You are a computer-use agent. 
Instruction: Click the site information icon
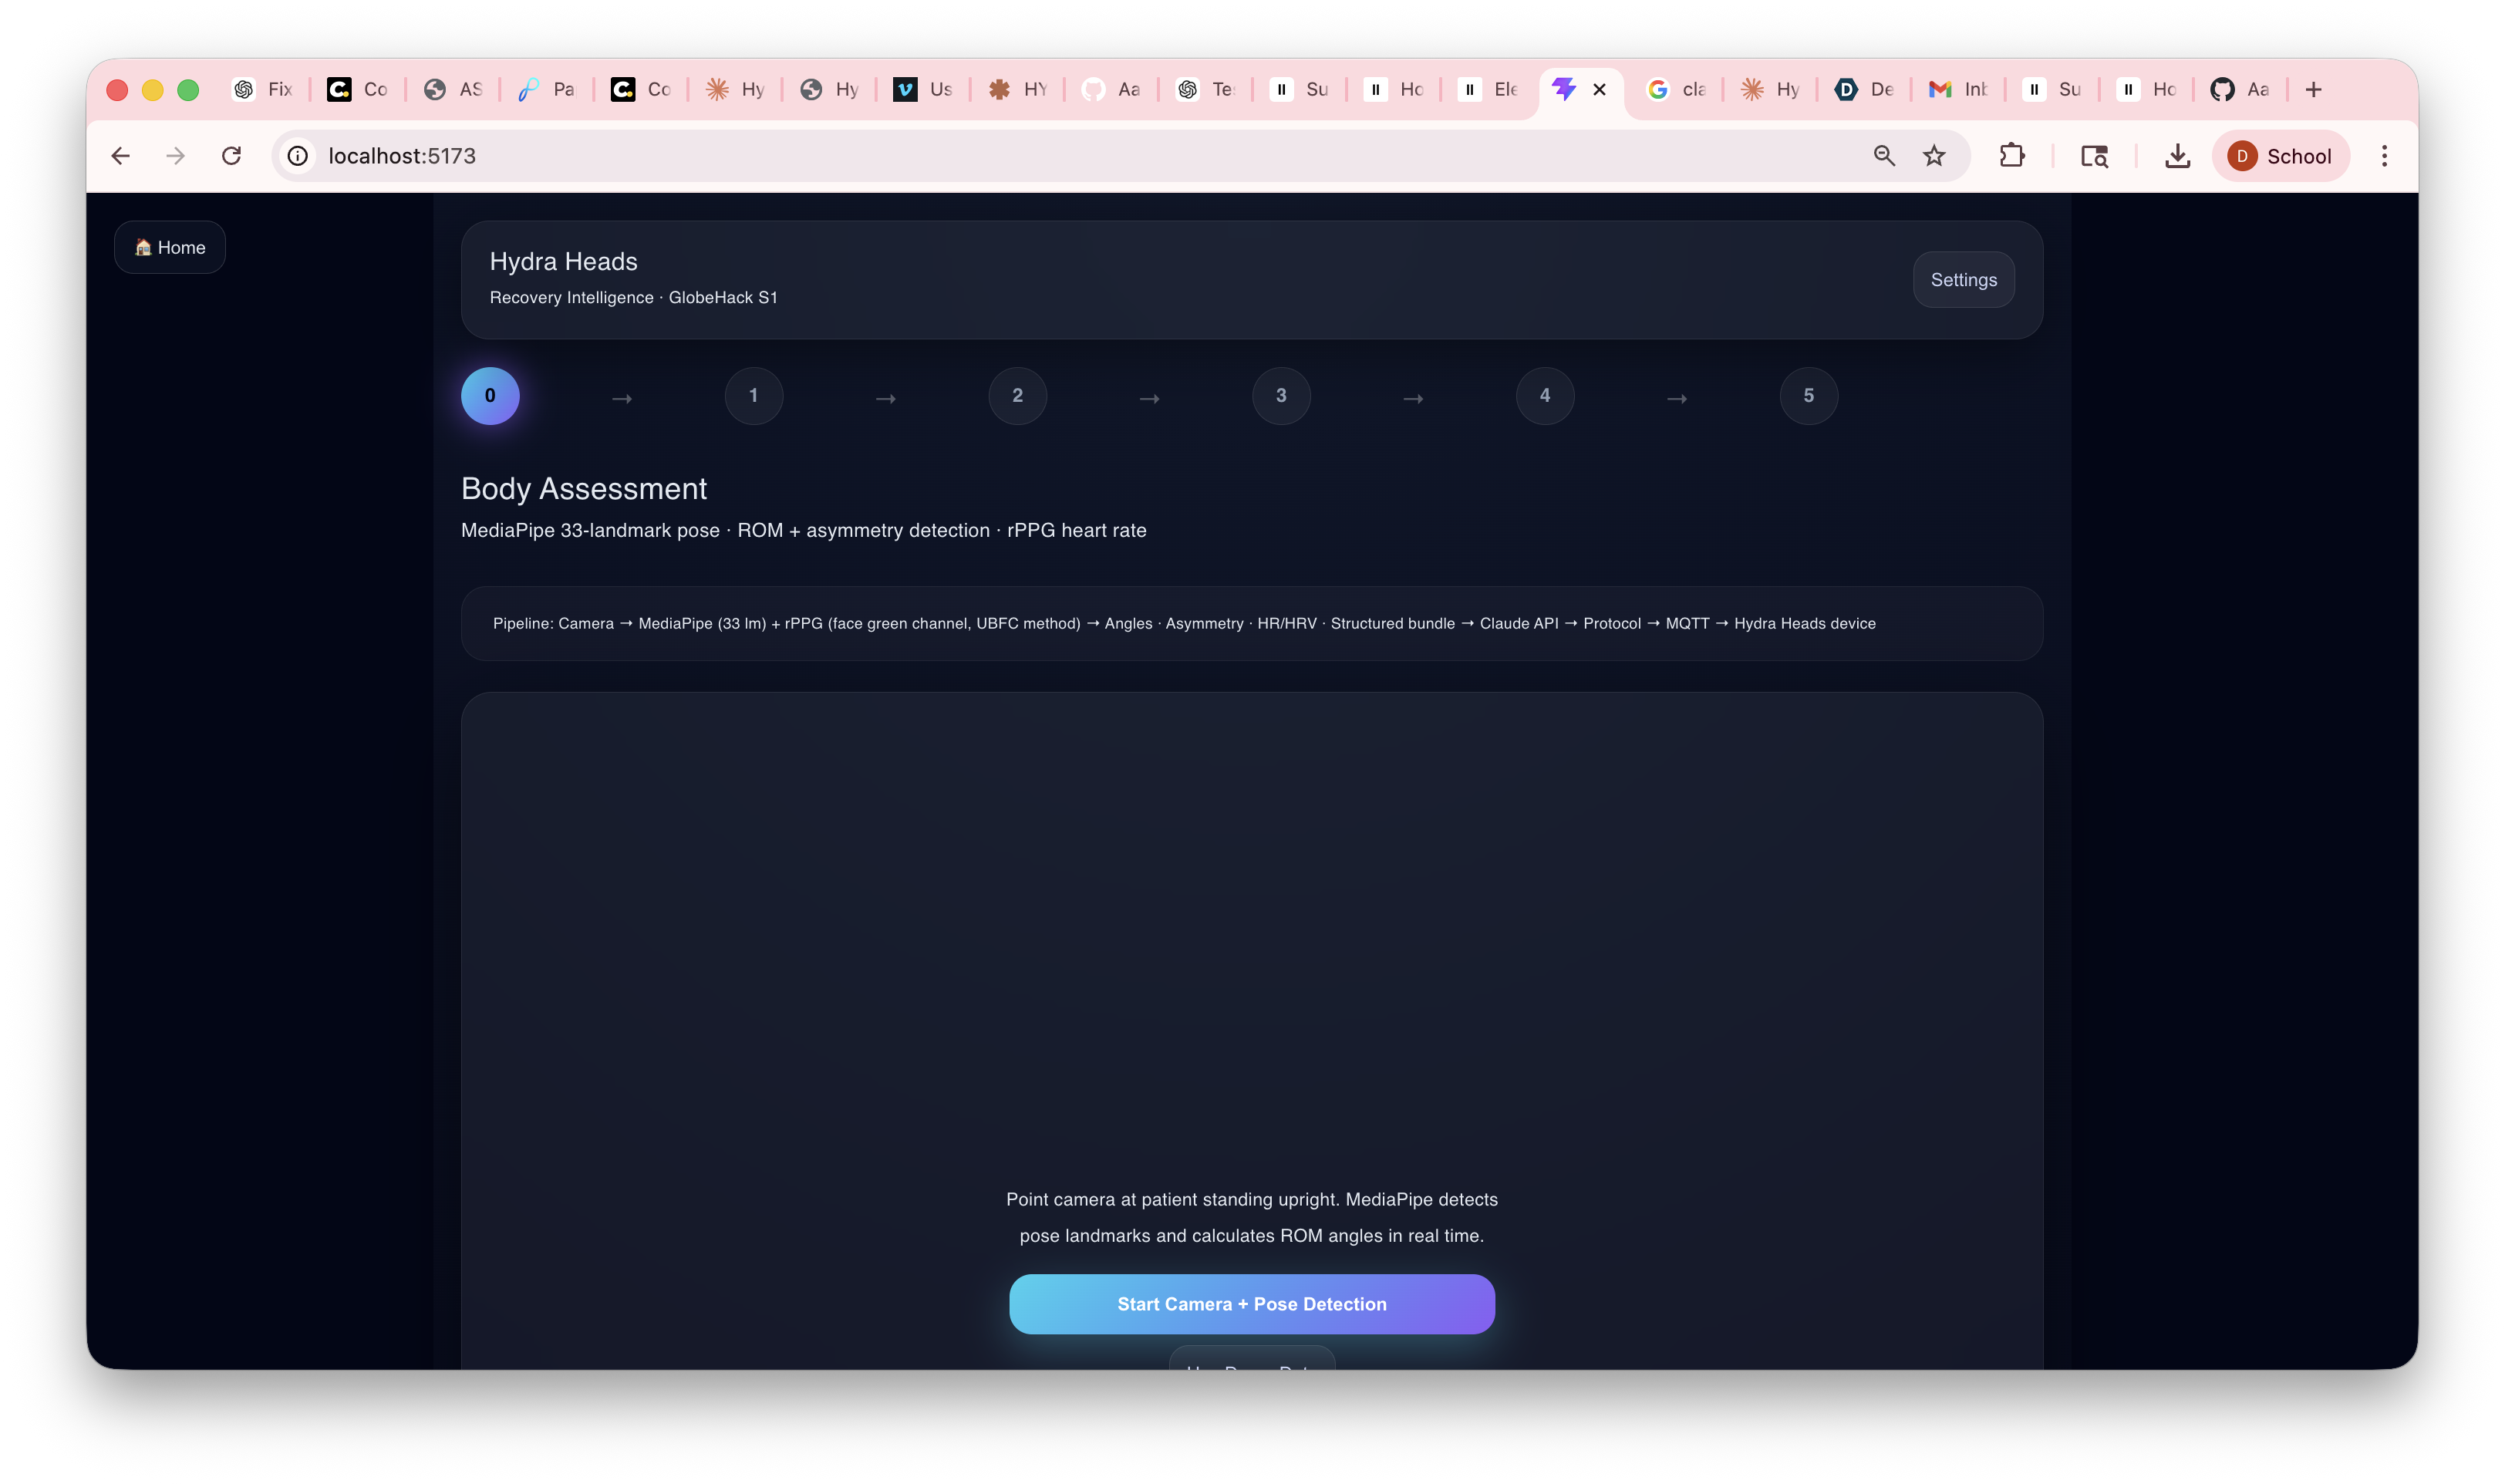[297, 156]
